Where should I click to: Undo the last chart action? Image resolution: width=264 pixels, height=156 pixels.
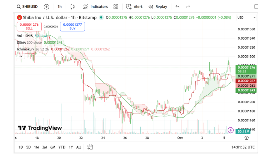(x=178, y=6)
